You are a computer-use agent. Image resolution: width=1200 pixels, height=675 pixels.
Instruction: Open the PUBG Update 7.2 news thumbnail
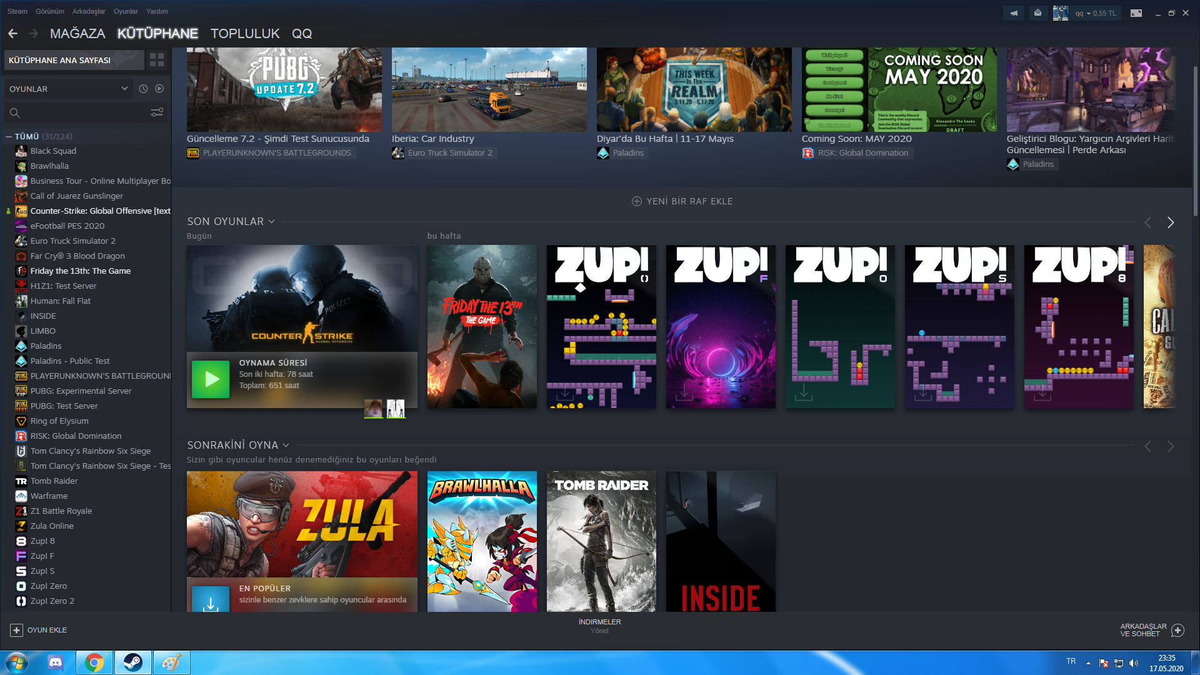tap(284, 89)
